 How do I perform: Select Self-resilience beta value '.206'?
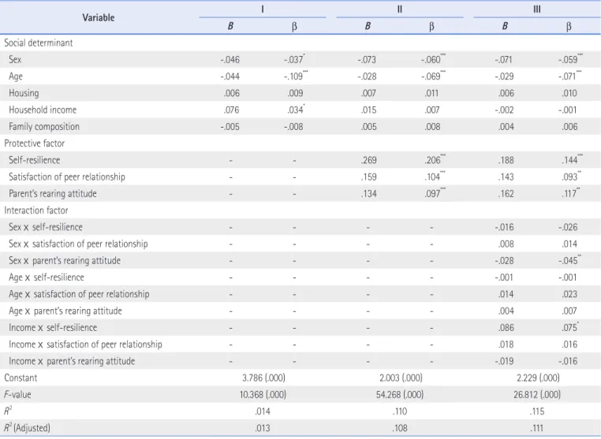(x=435, y=160)
